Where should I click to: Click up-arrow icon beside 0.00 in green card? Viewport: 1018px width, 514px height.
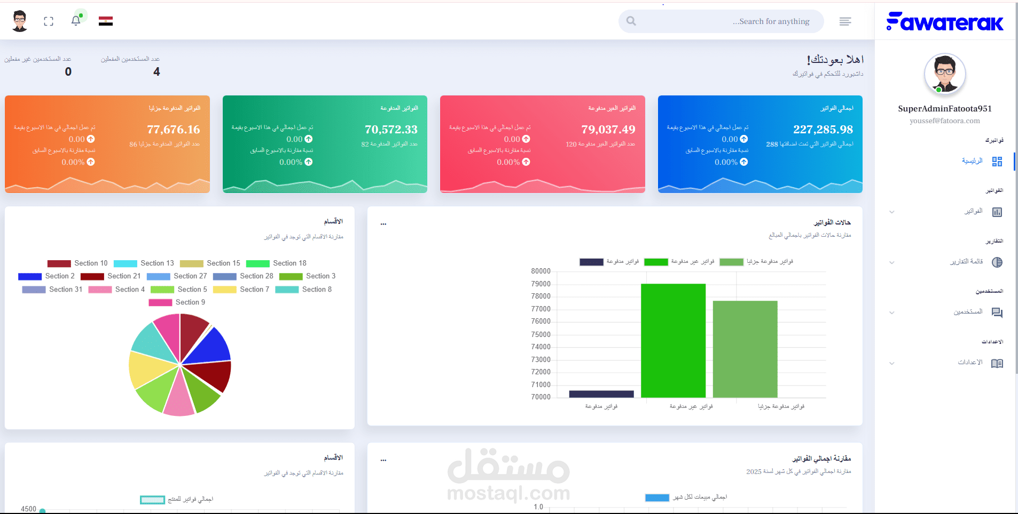(309, 139)
